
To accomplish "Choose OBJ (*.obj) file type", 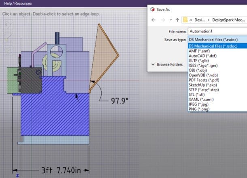I will click(217, 70).
